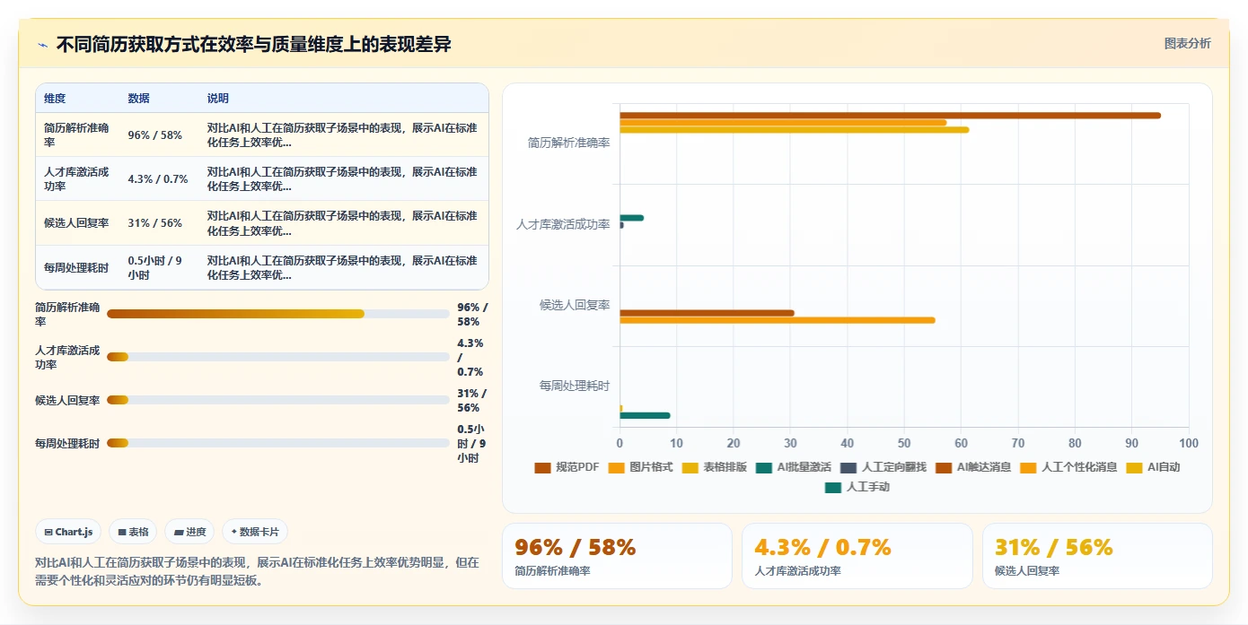Click 每周处理耗时 row label in table
This screenshot has height=625, width=1248.
pos(76,268)
